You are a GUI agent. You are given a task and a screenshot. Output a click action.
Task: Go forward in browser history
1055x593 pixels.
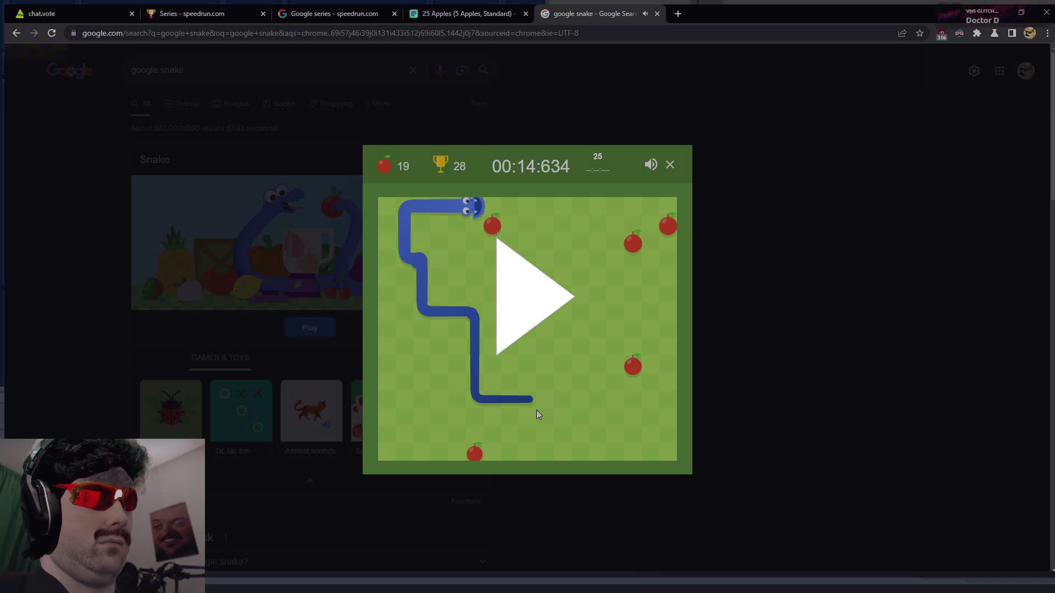coord(34,33)
